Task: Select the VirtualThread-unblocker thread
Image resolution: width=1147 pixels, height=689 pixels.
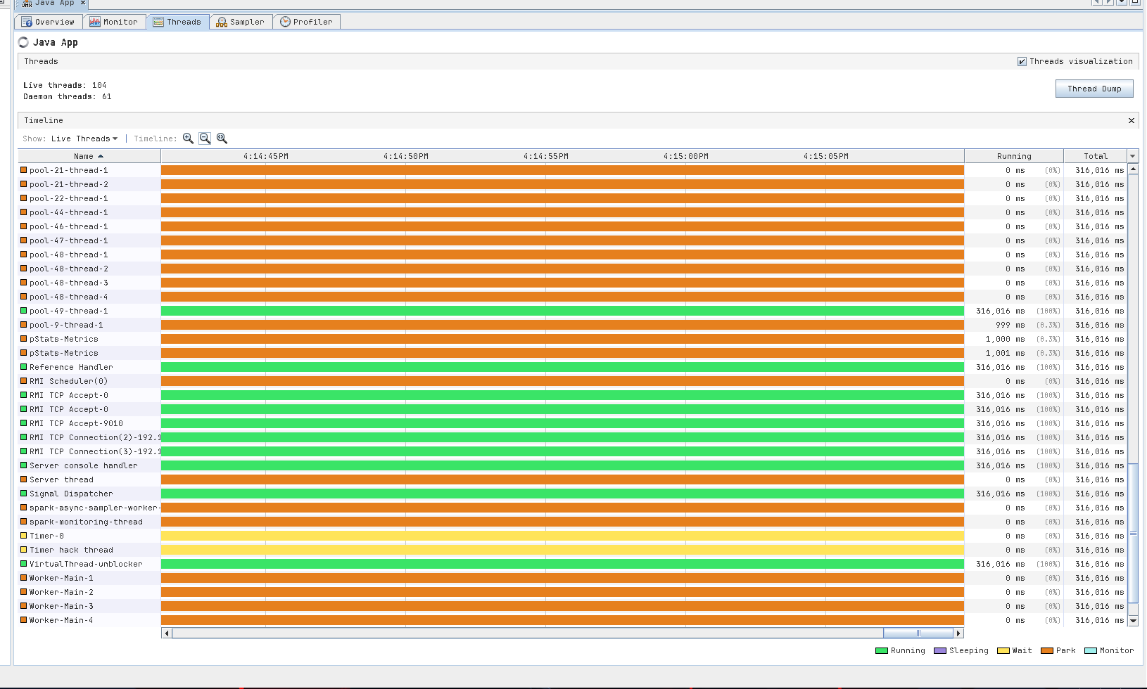Action: click(572, 564)
